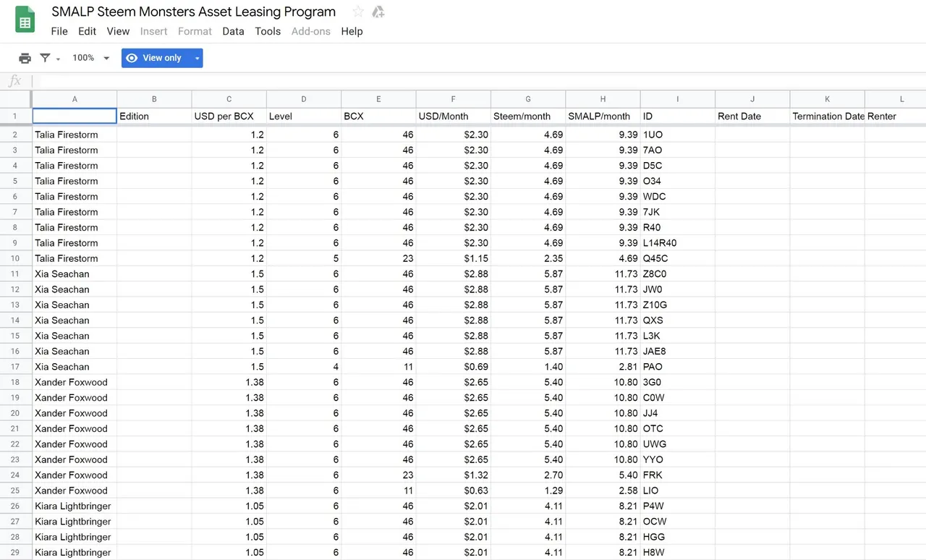The width and height of the screenshot is (926, 560).
Task: Expand the View only mode arrow
Action: pyautogui.click(x=197, y=58)
